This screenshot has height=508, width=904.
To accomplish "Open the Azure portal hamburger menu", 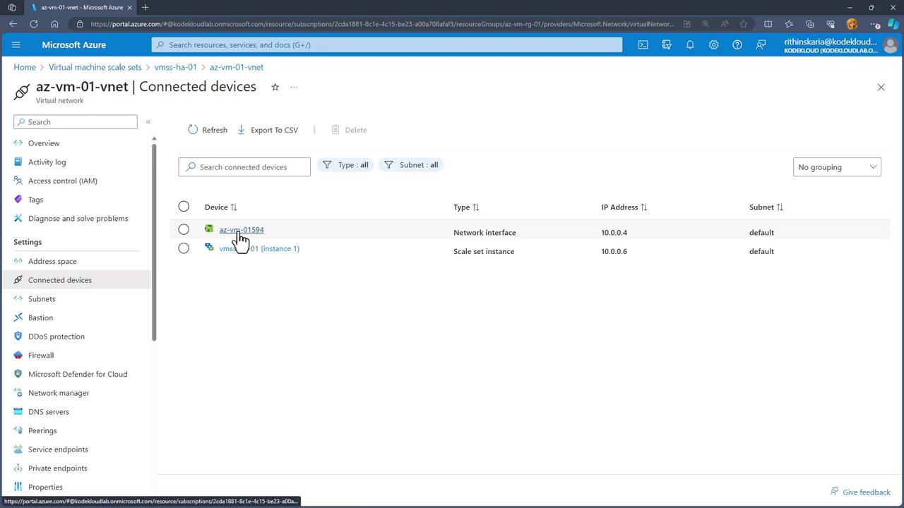I will tap(16, 44).
